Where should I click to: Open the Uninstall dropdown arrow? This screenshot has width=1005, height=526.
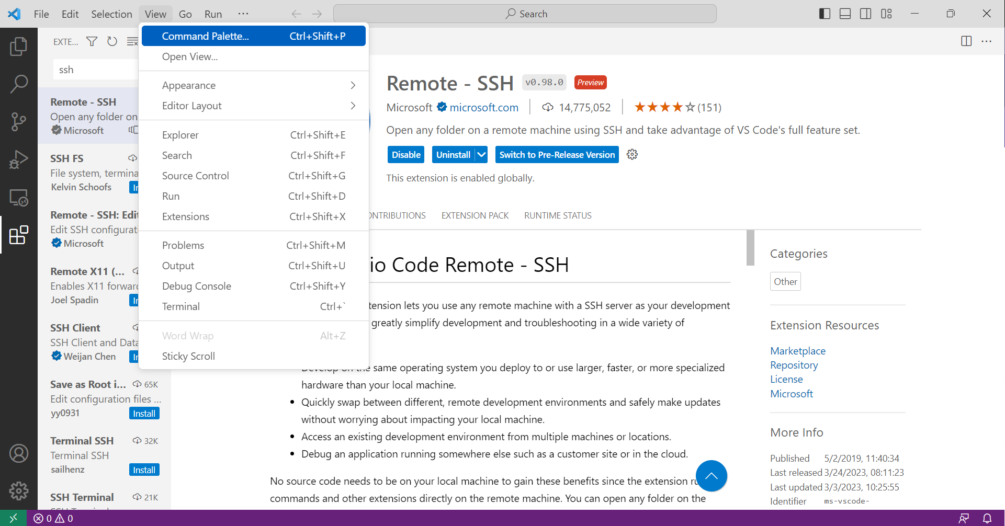[x=481, y=155]
